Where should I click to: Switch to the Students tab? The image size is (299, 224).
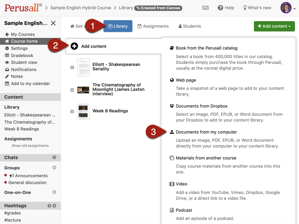click(x=190, y=26)
